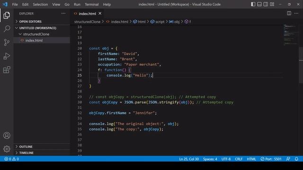Open the Terminal menu

91,4
